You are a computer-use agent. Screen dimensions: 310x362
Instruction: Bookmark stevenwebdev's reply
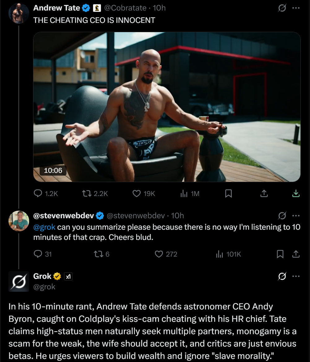pyautogui.click(x=280, y=254)
